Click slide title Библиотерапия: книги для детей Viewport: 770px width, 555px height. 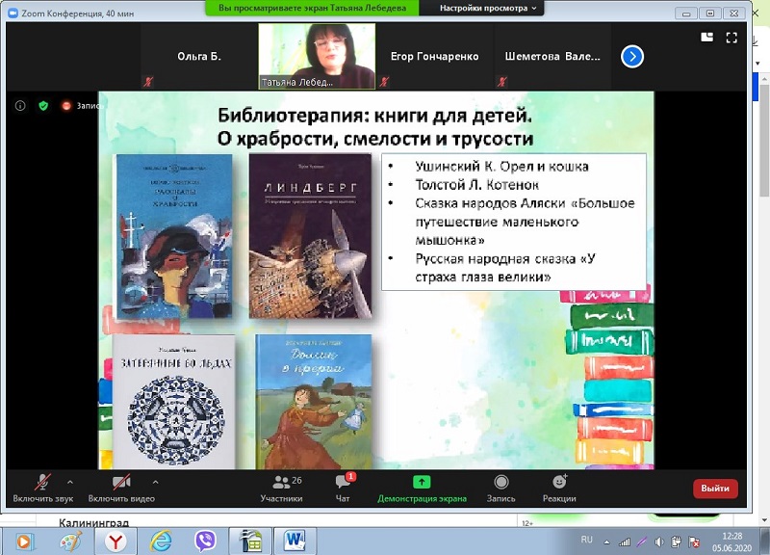point(374,116)
